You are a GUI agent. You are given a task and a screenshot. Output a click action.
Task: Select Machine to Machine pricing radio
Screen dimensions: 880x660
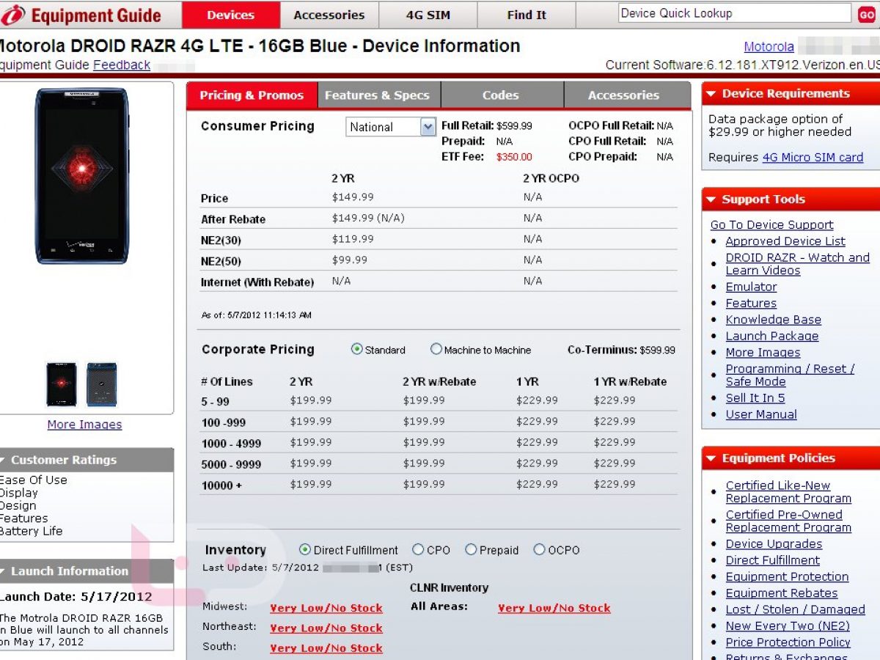[x=436, y=350]
